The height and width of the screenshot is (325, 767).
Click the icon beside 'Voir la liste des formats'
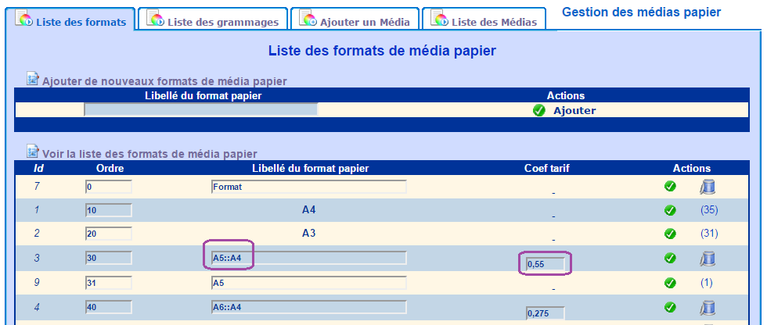(x=33, y=152)
